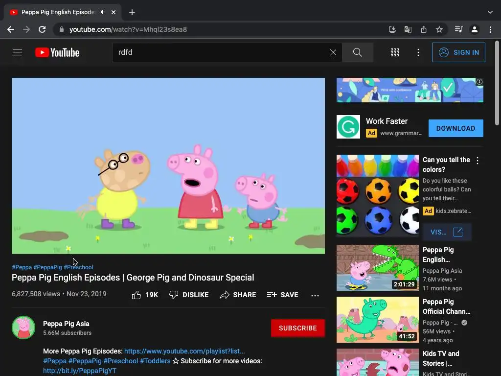Click the Peppa Pig Asia channel name

pos(66,324)
